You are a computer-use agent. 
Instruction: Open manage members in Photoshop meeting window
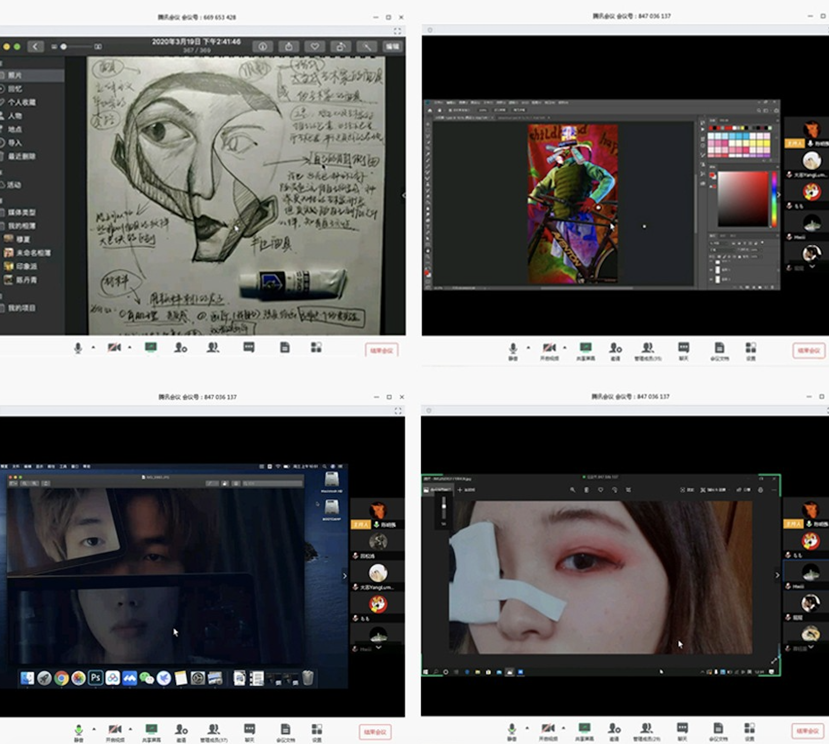[648, 351]
